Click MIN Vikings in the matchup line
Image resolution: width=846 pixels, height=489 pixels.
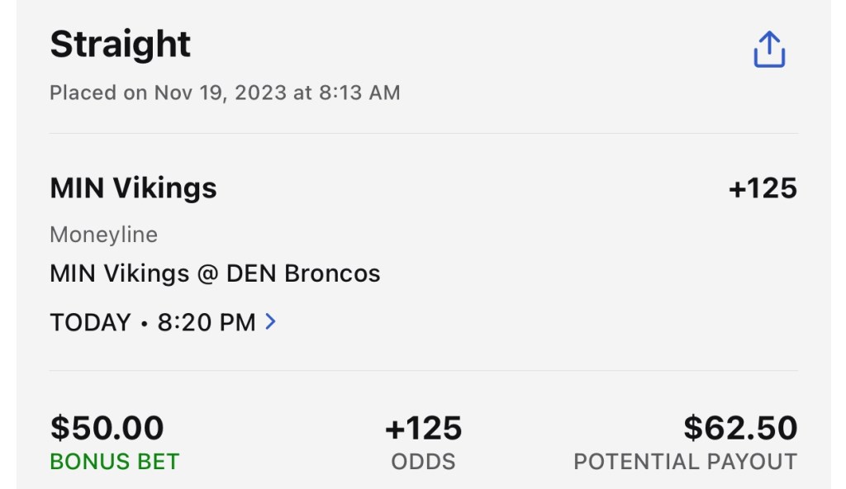coord(119,273)
